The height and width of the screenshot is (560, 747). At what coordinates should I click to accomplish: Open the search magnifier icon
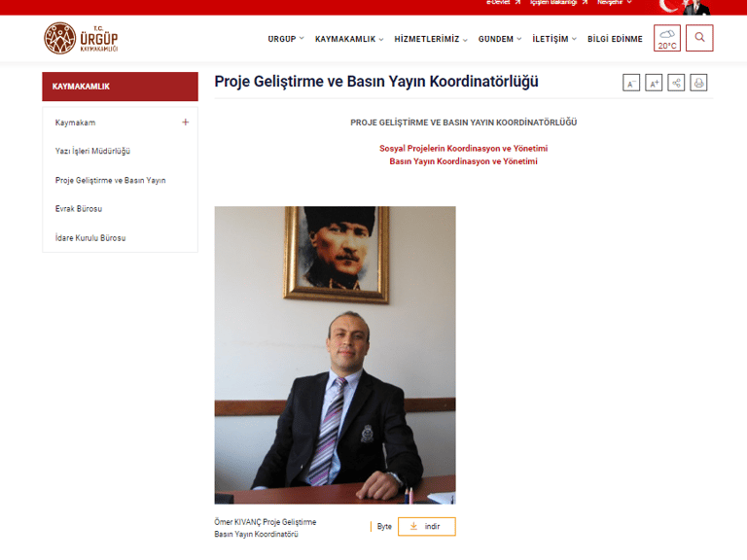[699, 38]
